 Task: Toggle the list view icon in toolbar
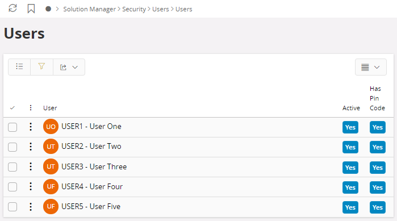[19, 67]
